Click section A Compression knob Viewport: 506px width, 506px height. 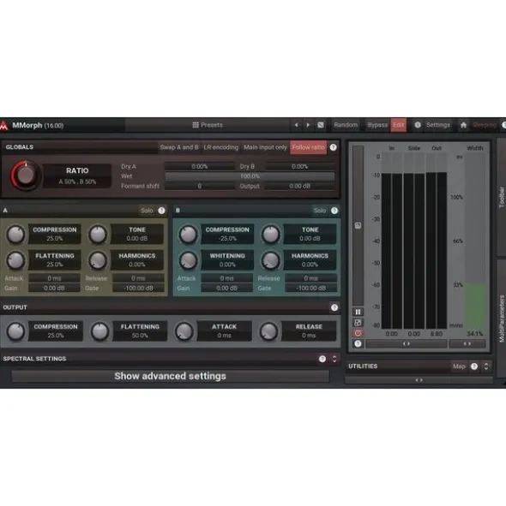15,234
